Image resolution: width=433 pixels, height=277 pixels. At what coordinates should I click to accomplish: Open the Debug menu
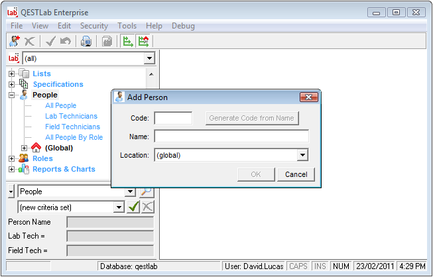pos(183,26)
